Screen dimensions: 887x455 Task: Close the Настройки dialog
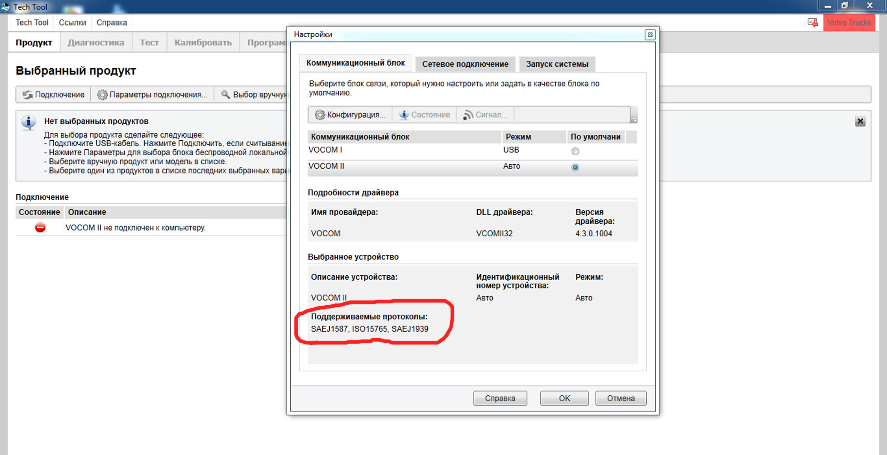click(x=650, y=35)
